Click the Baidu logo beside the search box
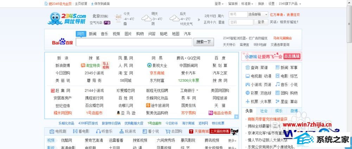This screenshot has width=352, height=149. [x=63, y=42]
